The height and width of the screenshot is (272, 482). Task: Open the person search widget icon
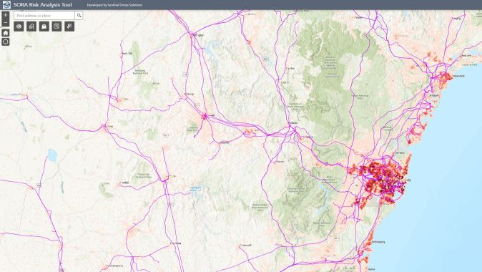[31, 26]
